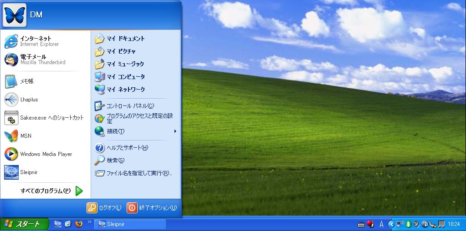Screen dimensions: 466x231
Task: Open ファイル名を指定して実行 dialog
Action: [136, 173]
